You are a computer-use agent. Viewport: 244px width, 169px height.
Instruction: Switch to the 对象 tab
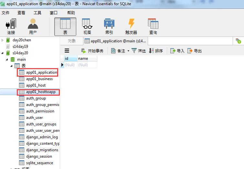(x=71, y=41)
